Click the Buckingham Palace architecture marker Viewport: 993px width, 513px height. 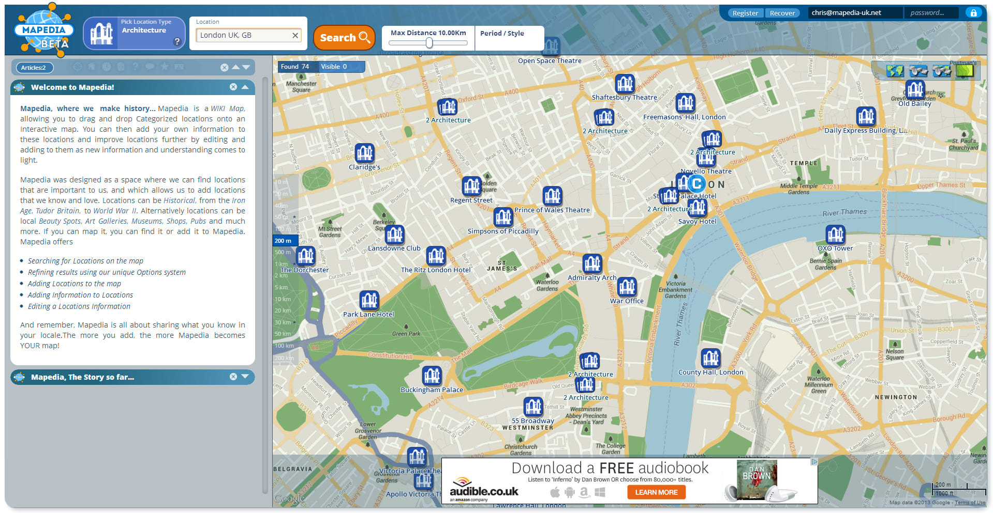coord(432,376)
